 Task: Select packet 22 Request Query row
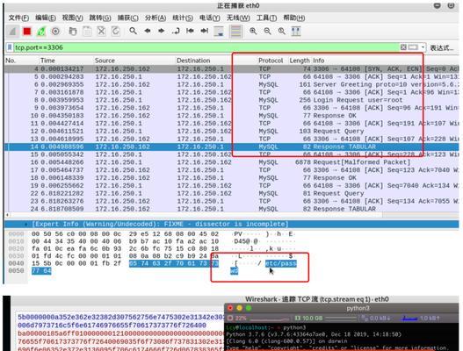[232, 193]
